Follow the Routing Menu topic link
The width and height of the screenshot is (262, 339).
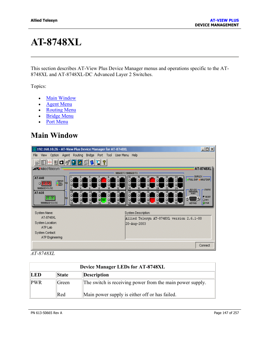pos(61,110)
